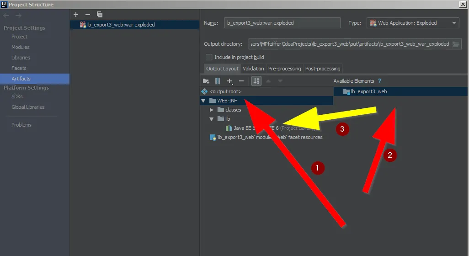The width and height of the screenshot is (469, 256).
Task: Remove element from output layout
Action: tap(241, 81)
